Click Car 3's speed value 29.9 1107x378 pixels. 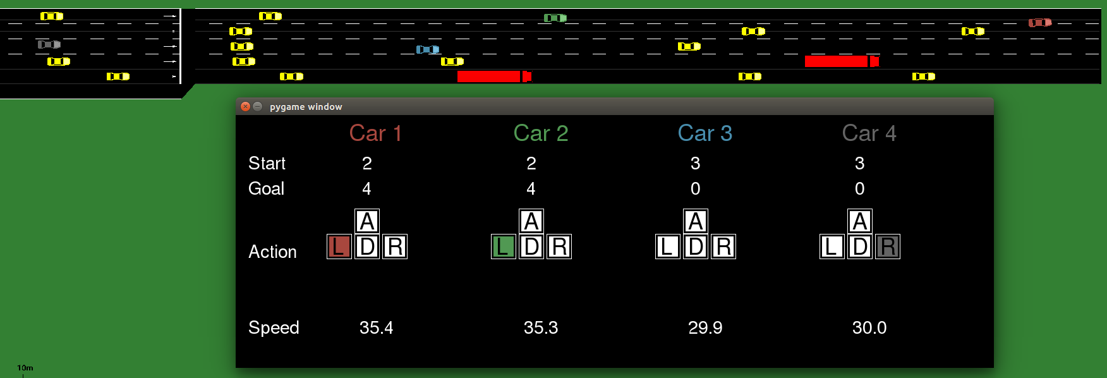click(705, 327)
